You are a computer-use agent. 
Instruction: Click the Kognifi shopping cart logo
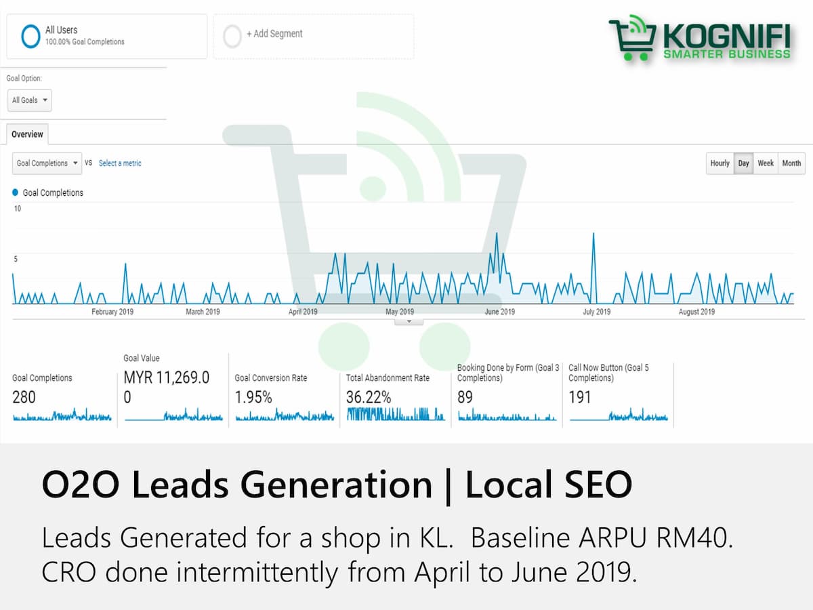(633, 39)
